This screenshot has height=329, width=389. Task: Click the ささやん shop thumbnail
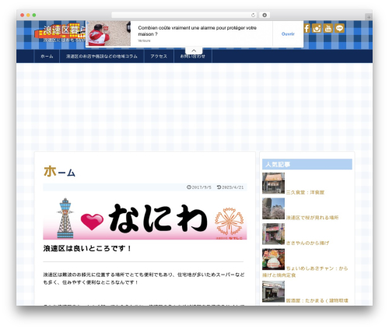tap(273, 234)
